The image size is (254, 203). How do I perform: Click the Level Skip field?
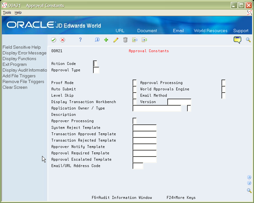pyautogui.click(x=134, y=95)
